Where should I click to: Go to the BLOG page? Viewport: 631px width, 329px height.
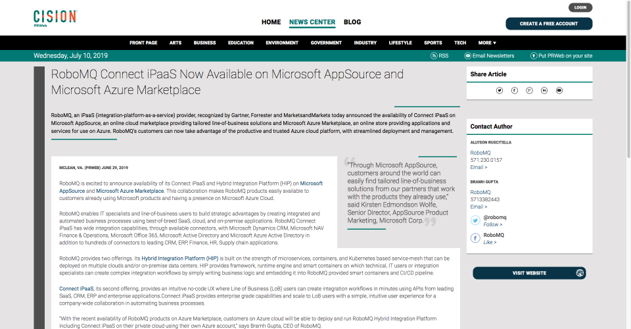[x=352, y=22]
